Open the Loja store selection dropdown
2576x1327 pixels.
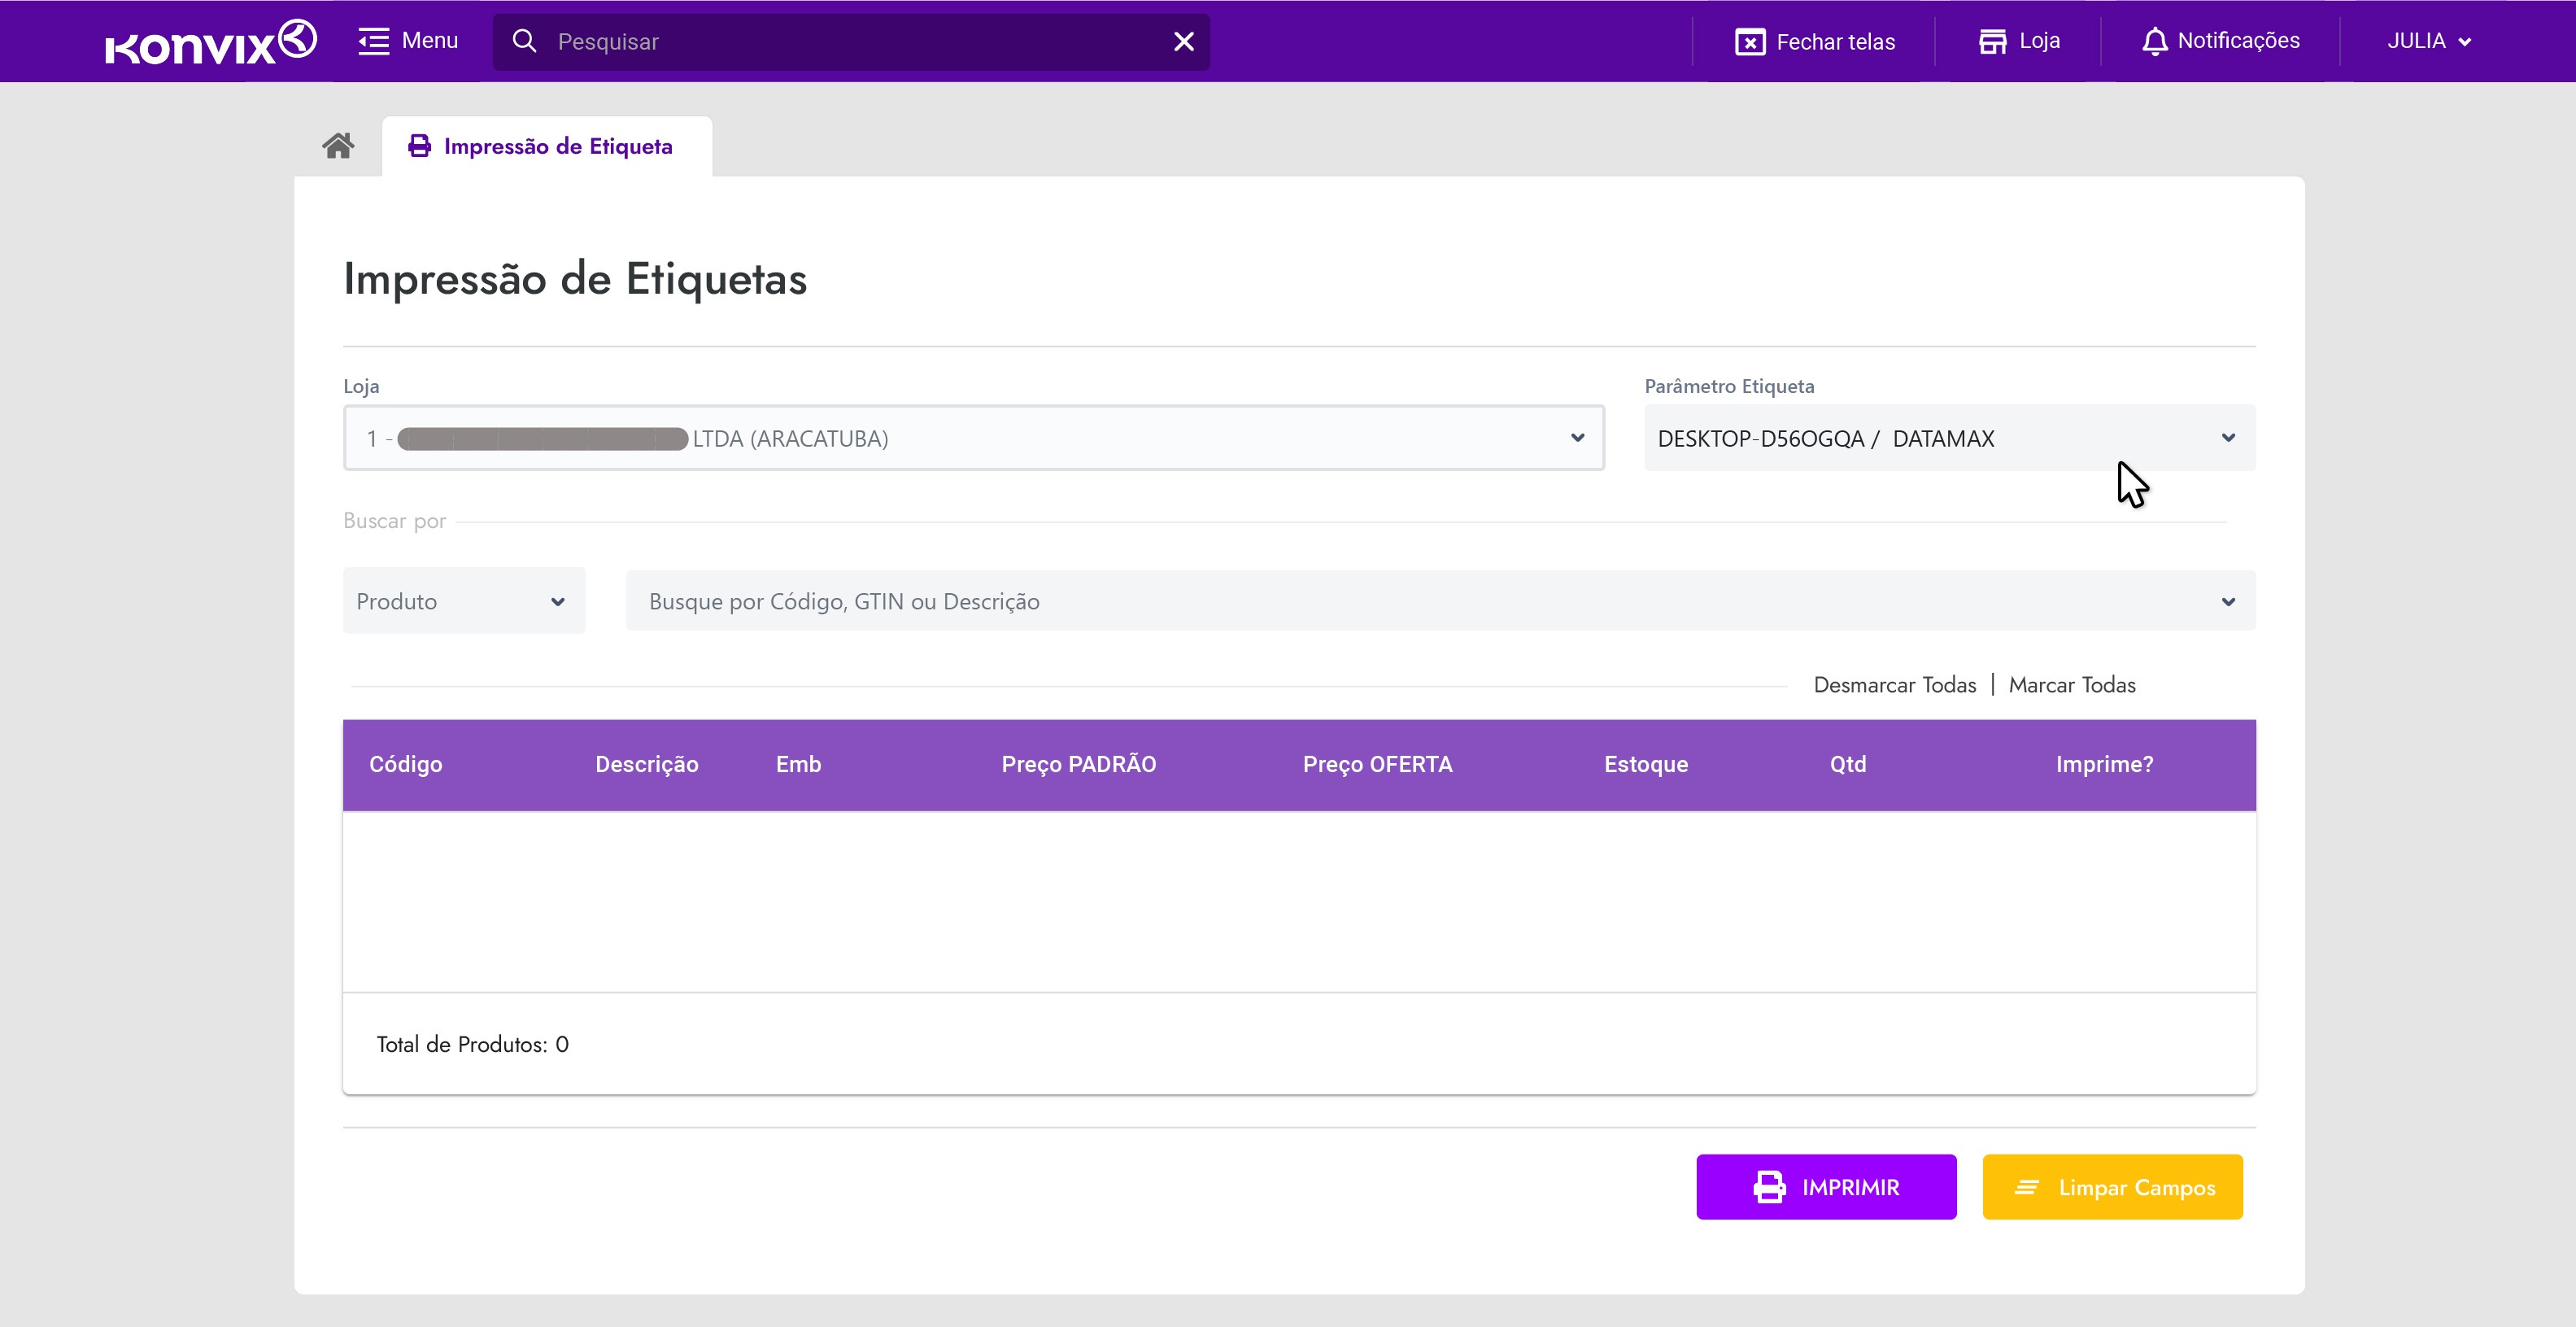click(x=973, y=438)
